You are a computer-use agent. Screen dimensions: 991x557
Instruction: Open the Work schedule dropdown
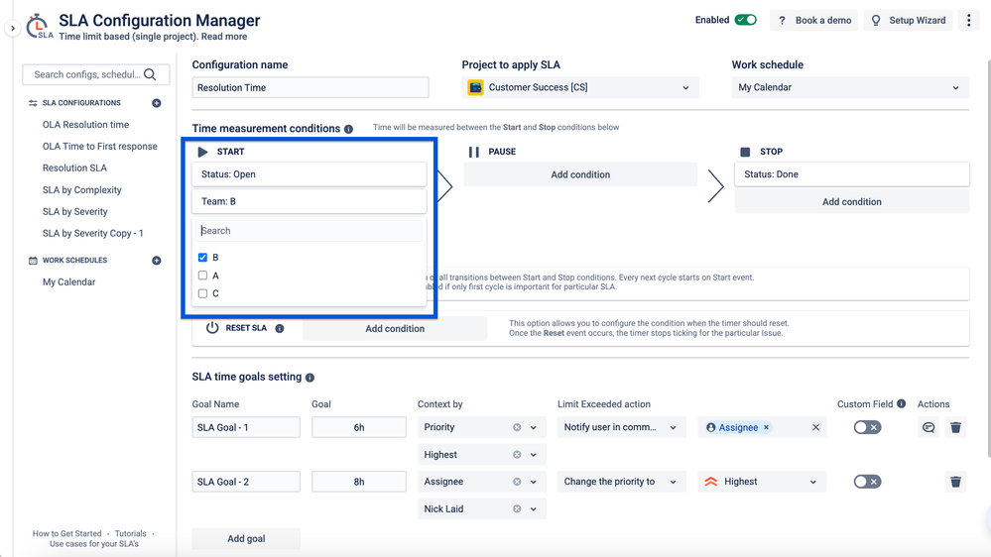(x=849, y=88)
